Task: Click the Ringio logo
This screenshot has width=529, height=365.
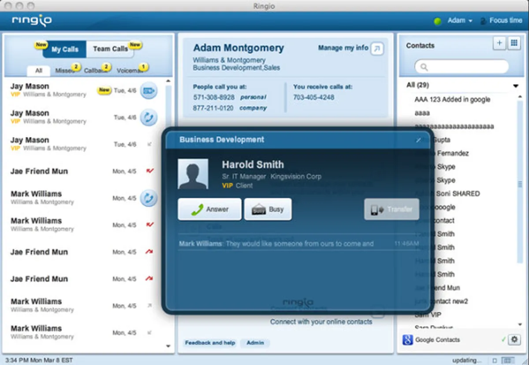Action: click(32, 20)
